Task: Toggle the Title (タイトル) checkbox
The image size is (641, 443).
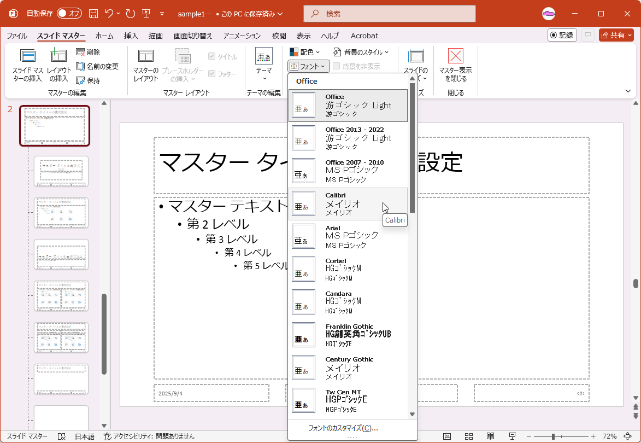Action: click(212, 57)
